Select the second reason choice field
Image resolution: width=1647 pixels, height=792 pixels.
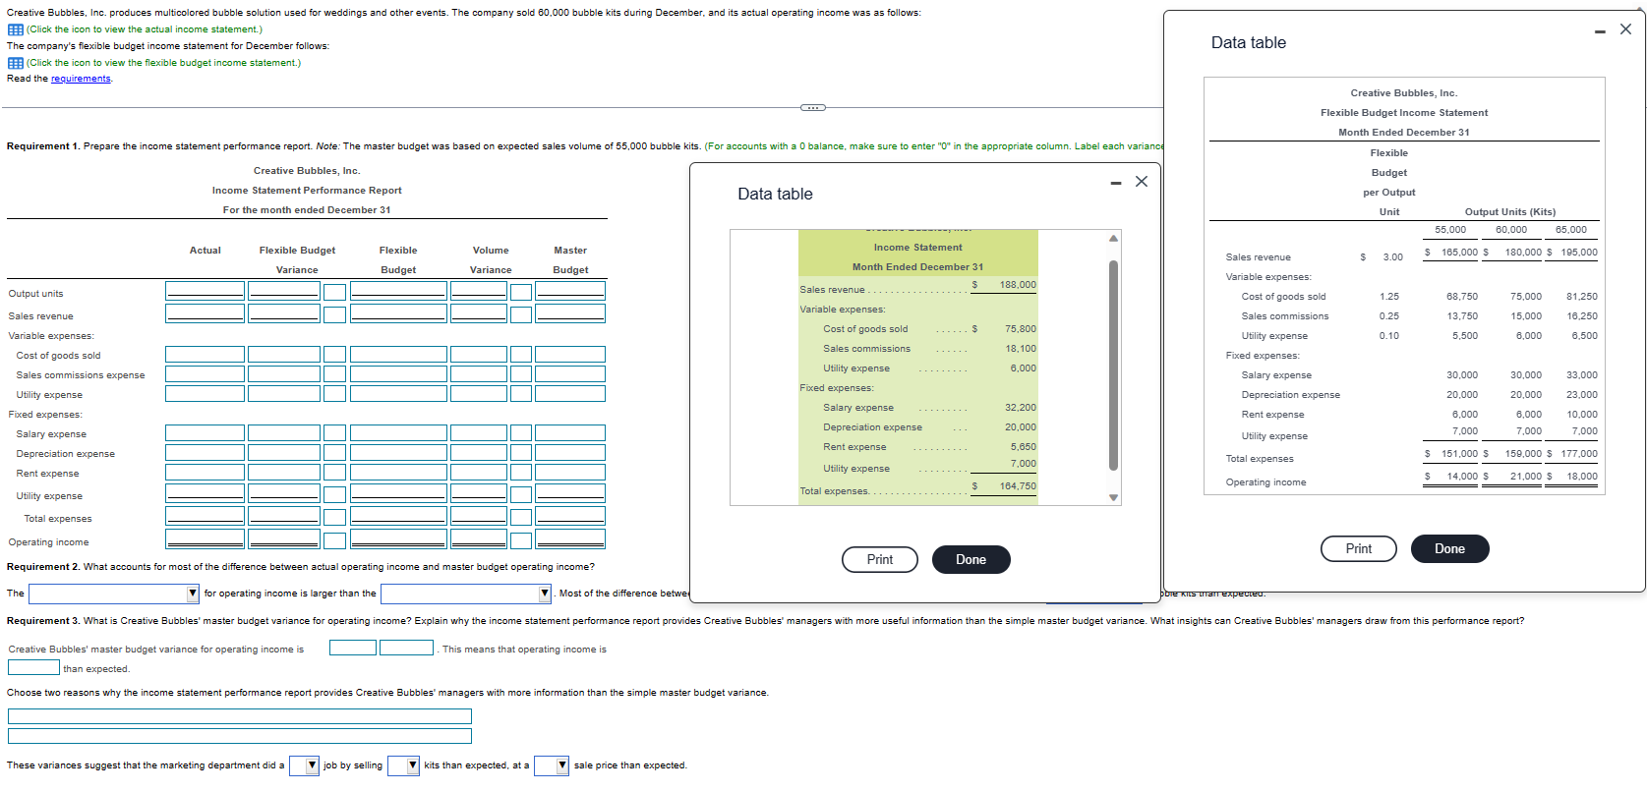click(240, 736)
